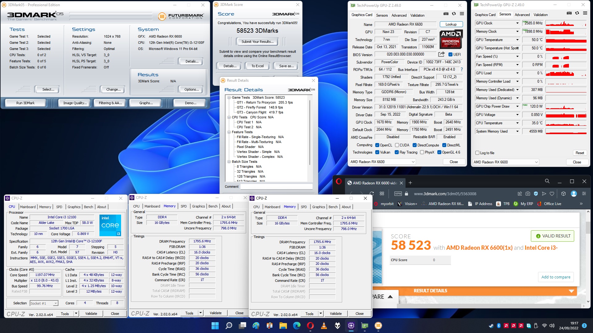Enable the Log to file checkbox

[477, 153]
